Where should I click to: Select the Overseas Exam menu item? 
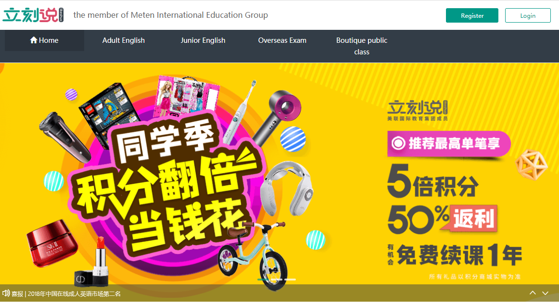click(282, 40)
